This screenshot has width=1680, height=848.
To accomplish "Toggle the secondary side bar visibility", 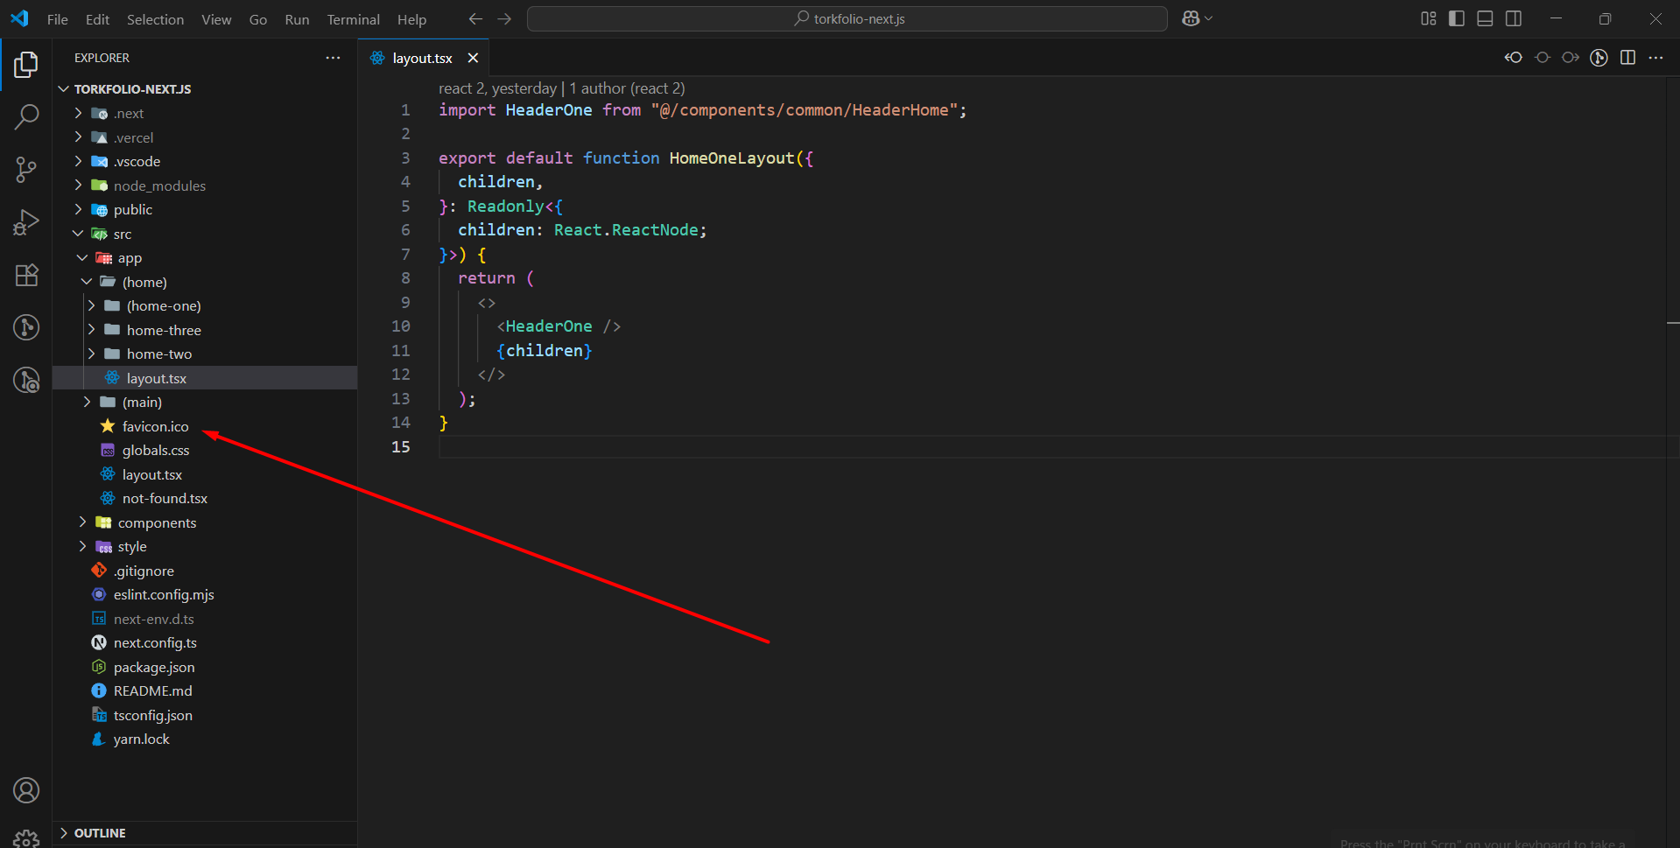I will click(1514, 18).
